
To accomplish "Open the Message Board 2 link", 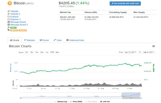I will (19, 25).
